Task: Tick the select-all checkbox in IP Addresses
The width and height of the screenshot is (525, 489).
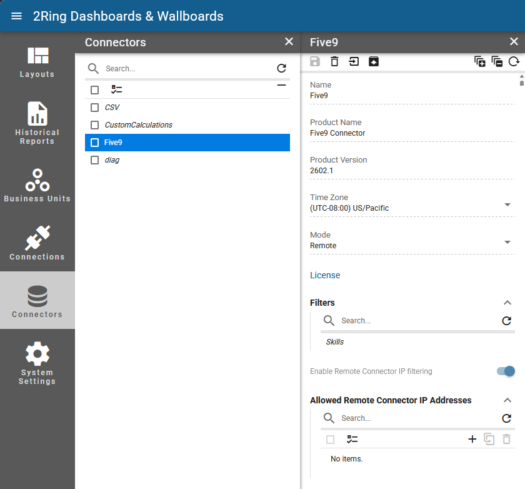Action: 330,440
